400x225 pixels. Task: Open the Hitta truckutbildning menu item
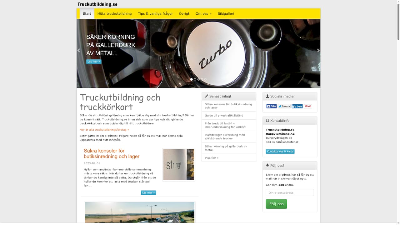(114, 13)
